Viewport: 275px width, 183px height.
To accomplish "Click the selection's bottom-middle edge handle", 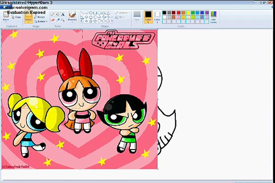I will tap(80, 169).
